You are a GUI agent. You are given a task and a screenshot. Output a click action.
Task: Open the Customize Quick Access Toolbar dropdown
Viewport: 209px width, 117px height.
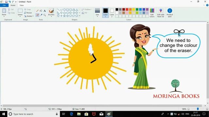(16, 2)
